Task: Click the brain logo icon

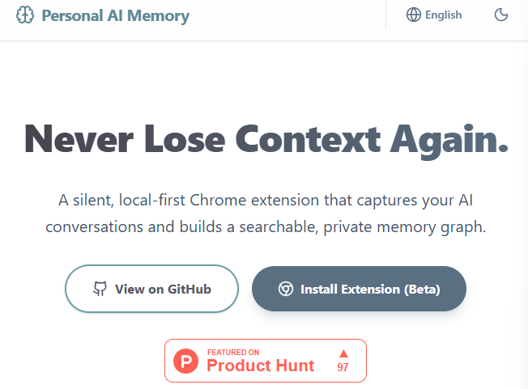Action: click(x=24, y=15)
